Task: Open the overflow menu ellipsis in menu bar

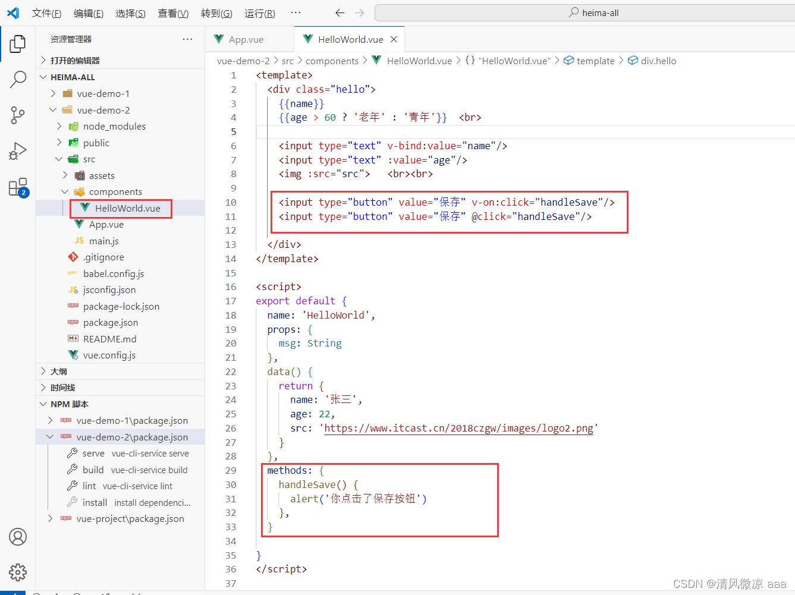Action: click(x=296, y=12)
